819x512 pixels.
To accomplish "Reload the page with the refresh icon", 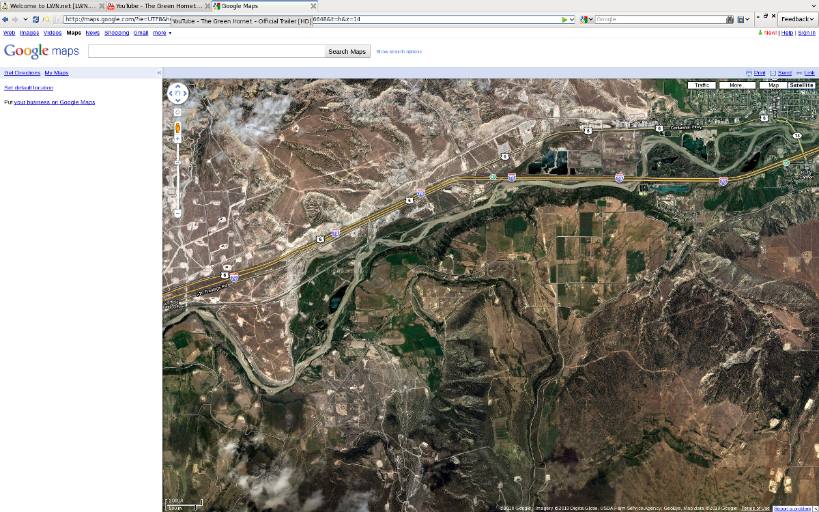I will point(35,19).
